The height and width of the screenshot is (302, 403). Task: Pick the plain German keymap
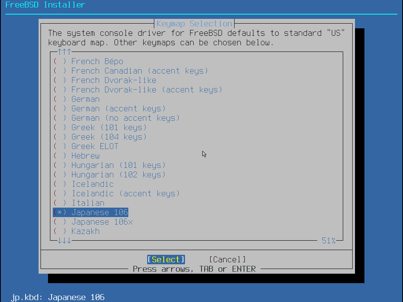77,99
